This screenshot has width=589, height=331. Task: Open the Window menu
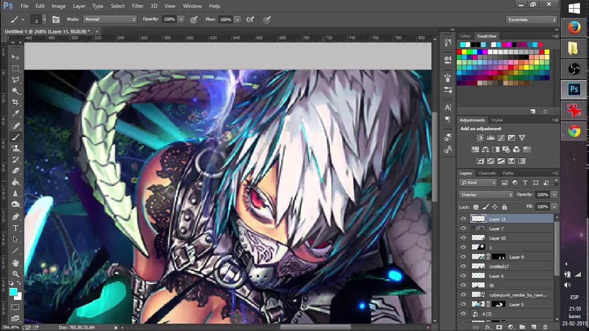[x=192, y=6]
